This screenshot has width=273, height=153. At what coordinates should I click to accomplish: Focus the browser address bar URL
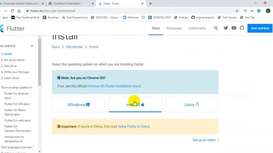click(x=53, y=11)
